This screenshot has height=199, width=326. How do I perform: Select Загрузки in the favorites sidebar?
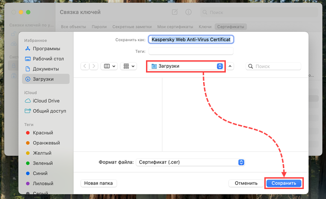[46, 79]
